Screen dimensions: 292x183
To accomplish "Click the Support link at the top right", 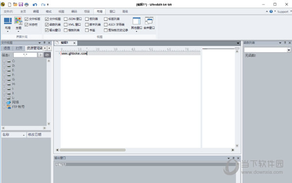I will 283,12.
